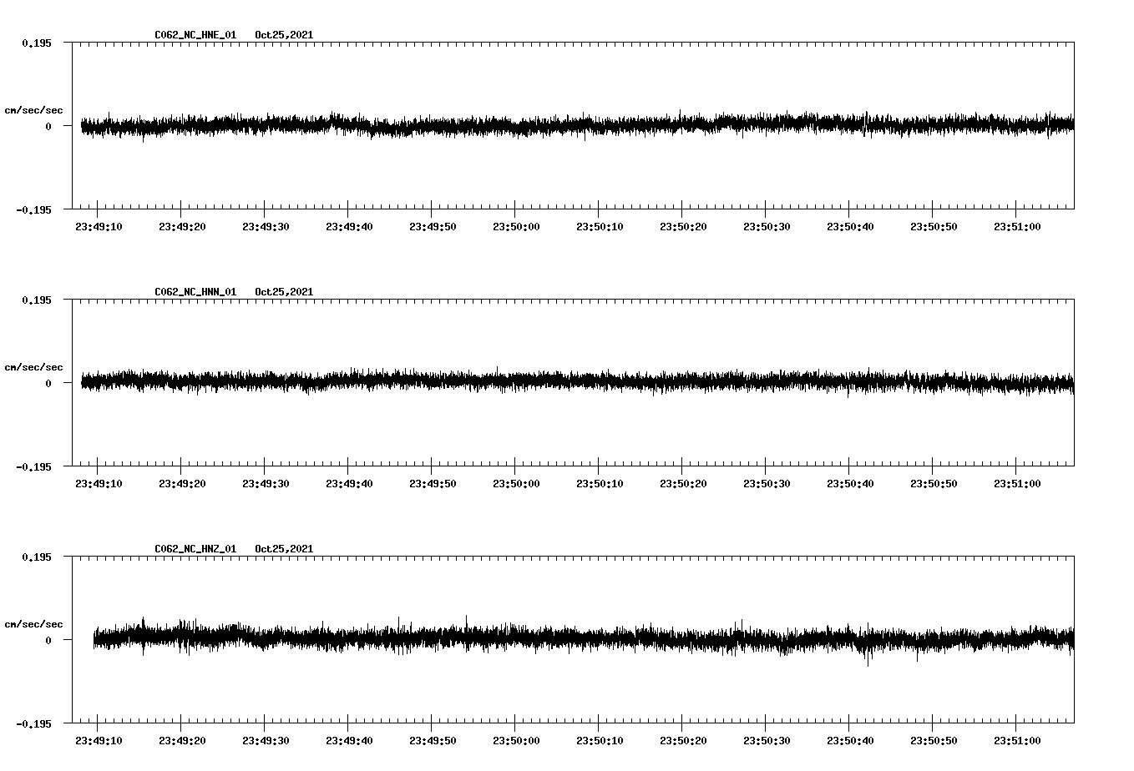Click the 23:50:00 time label under the HNZ plot
This screenshot has height=771, width=1134.
[516, 740]
